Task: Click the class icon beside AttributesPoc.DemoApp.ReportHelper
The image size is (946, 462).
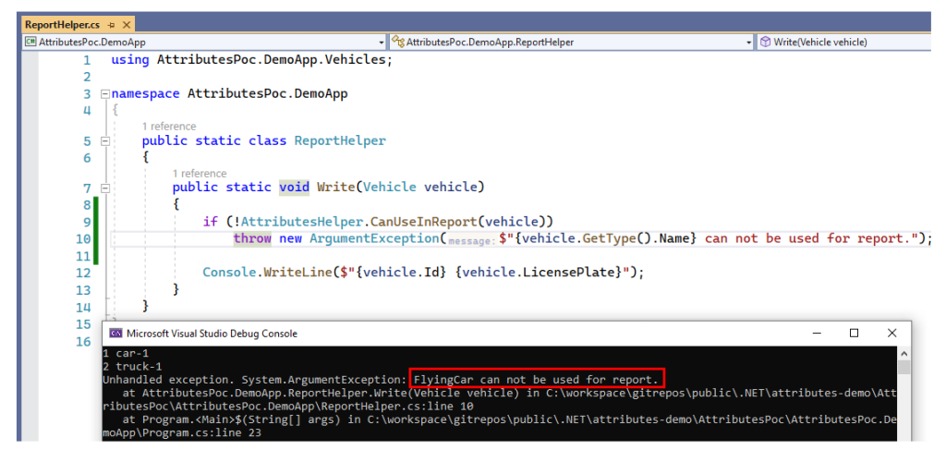Action: pyautogui.click(x=397, y=43)
